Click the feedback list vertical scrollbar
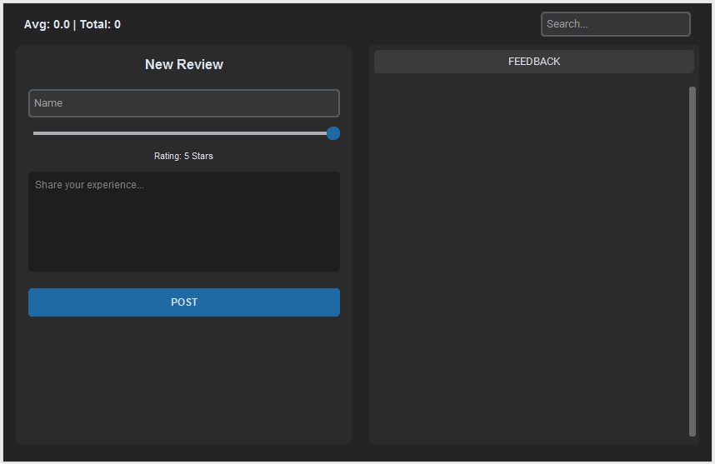The image size is (715, 464). [x=692, y=262]
